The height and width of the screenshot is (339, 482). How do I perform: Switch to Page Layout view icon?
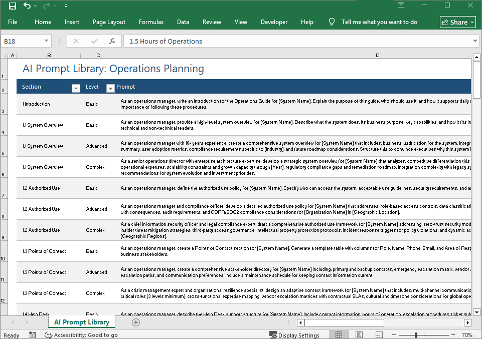tap(359, 334)
